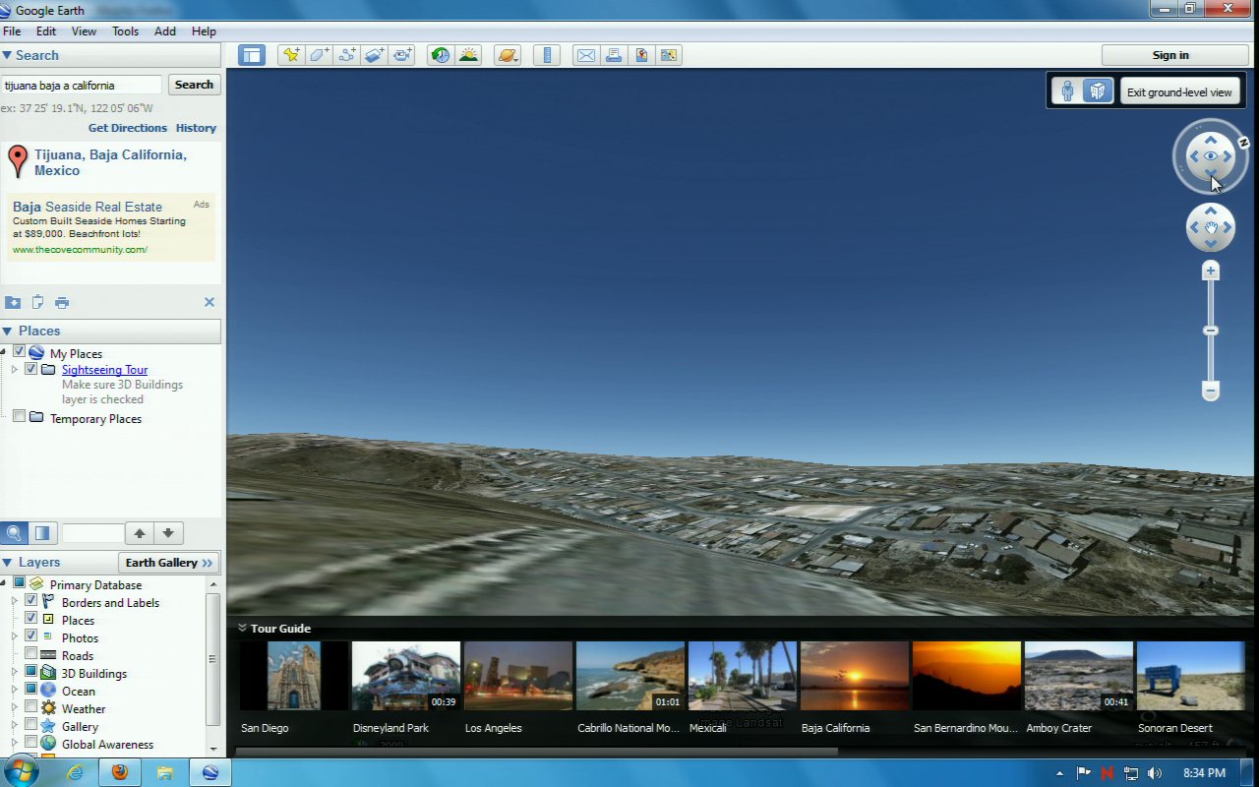Toggle sunlight across the landscape
The height and width of the screenshot is (787, 1259).
click(x=468, y=55)
